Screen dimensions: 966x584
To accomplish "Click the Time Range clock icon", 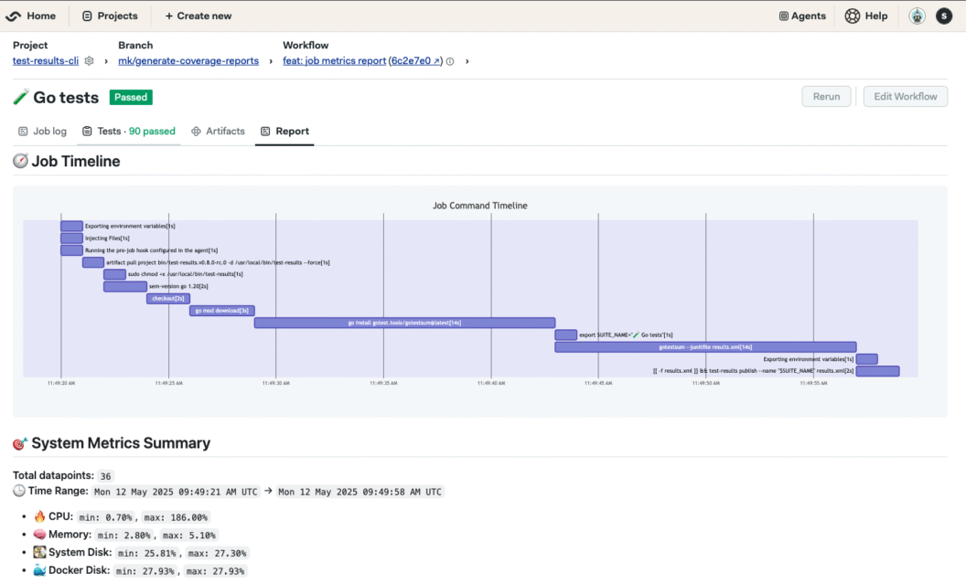I will click(x=19, y=491).
